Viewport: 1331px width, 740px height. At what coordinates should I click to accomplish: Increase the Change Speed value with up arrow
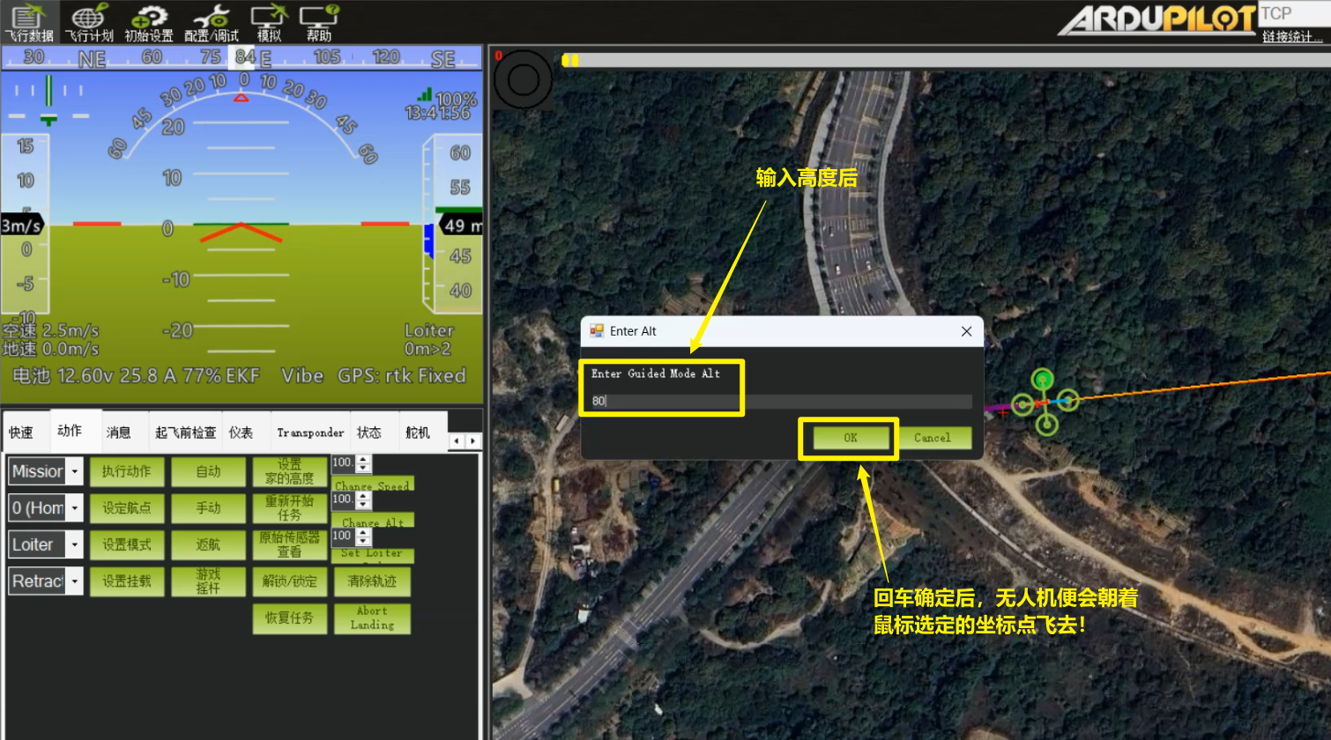pos(364,459)
